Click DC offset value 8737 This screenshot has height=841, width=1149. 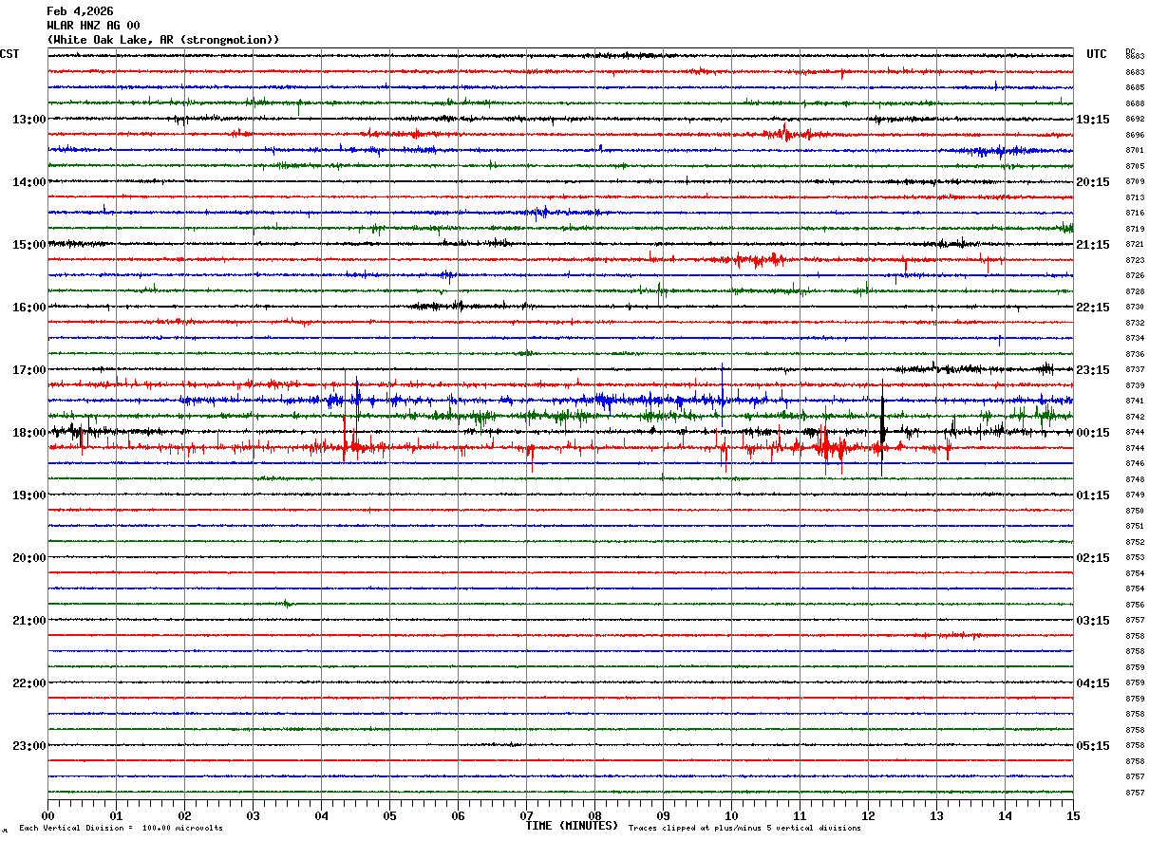[x=1135, y=370]
